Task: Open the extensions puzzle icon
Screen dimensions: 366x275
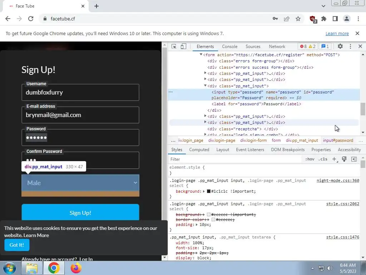Action: pyautogui.click(x=324, y=19)
